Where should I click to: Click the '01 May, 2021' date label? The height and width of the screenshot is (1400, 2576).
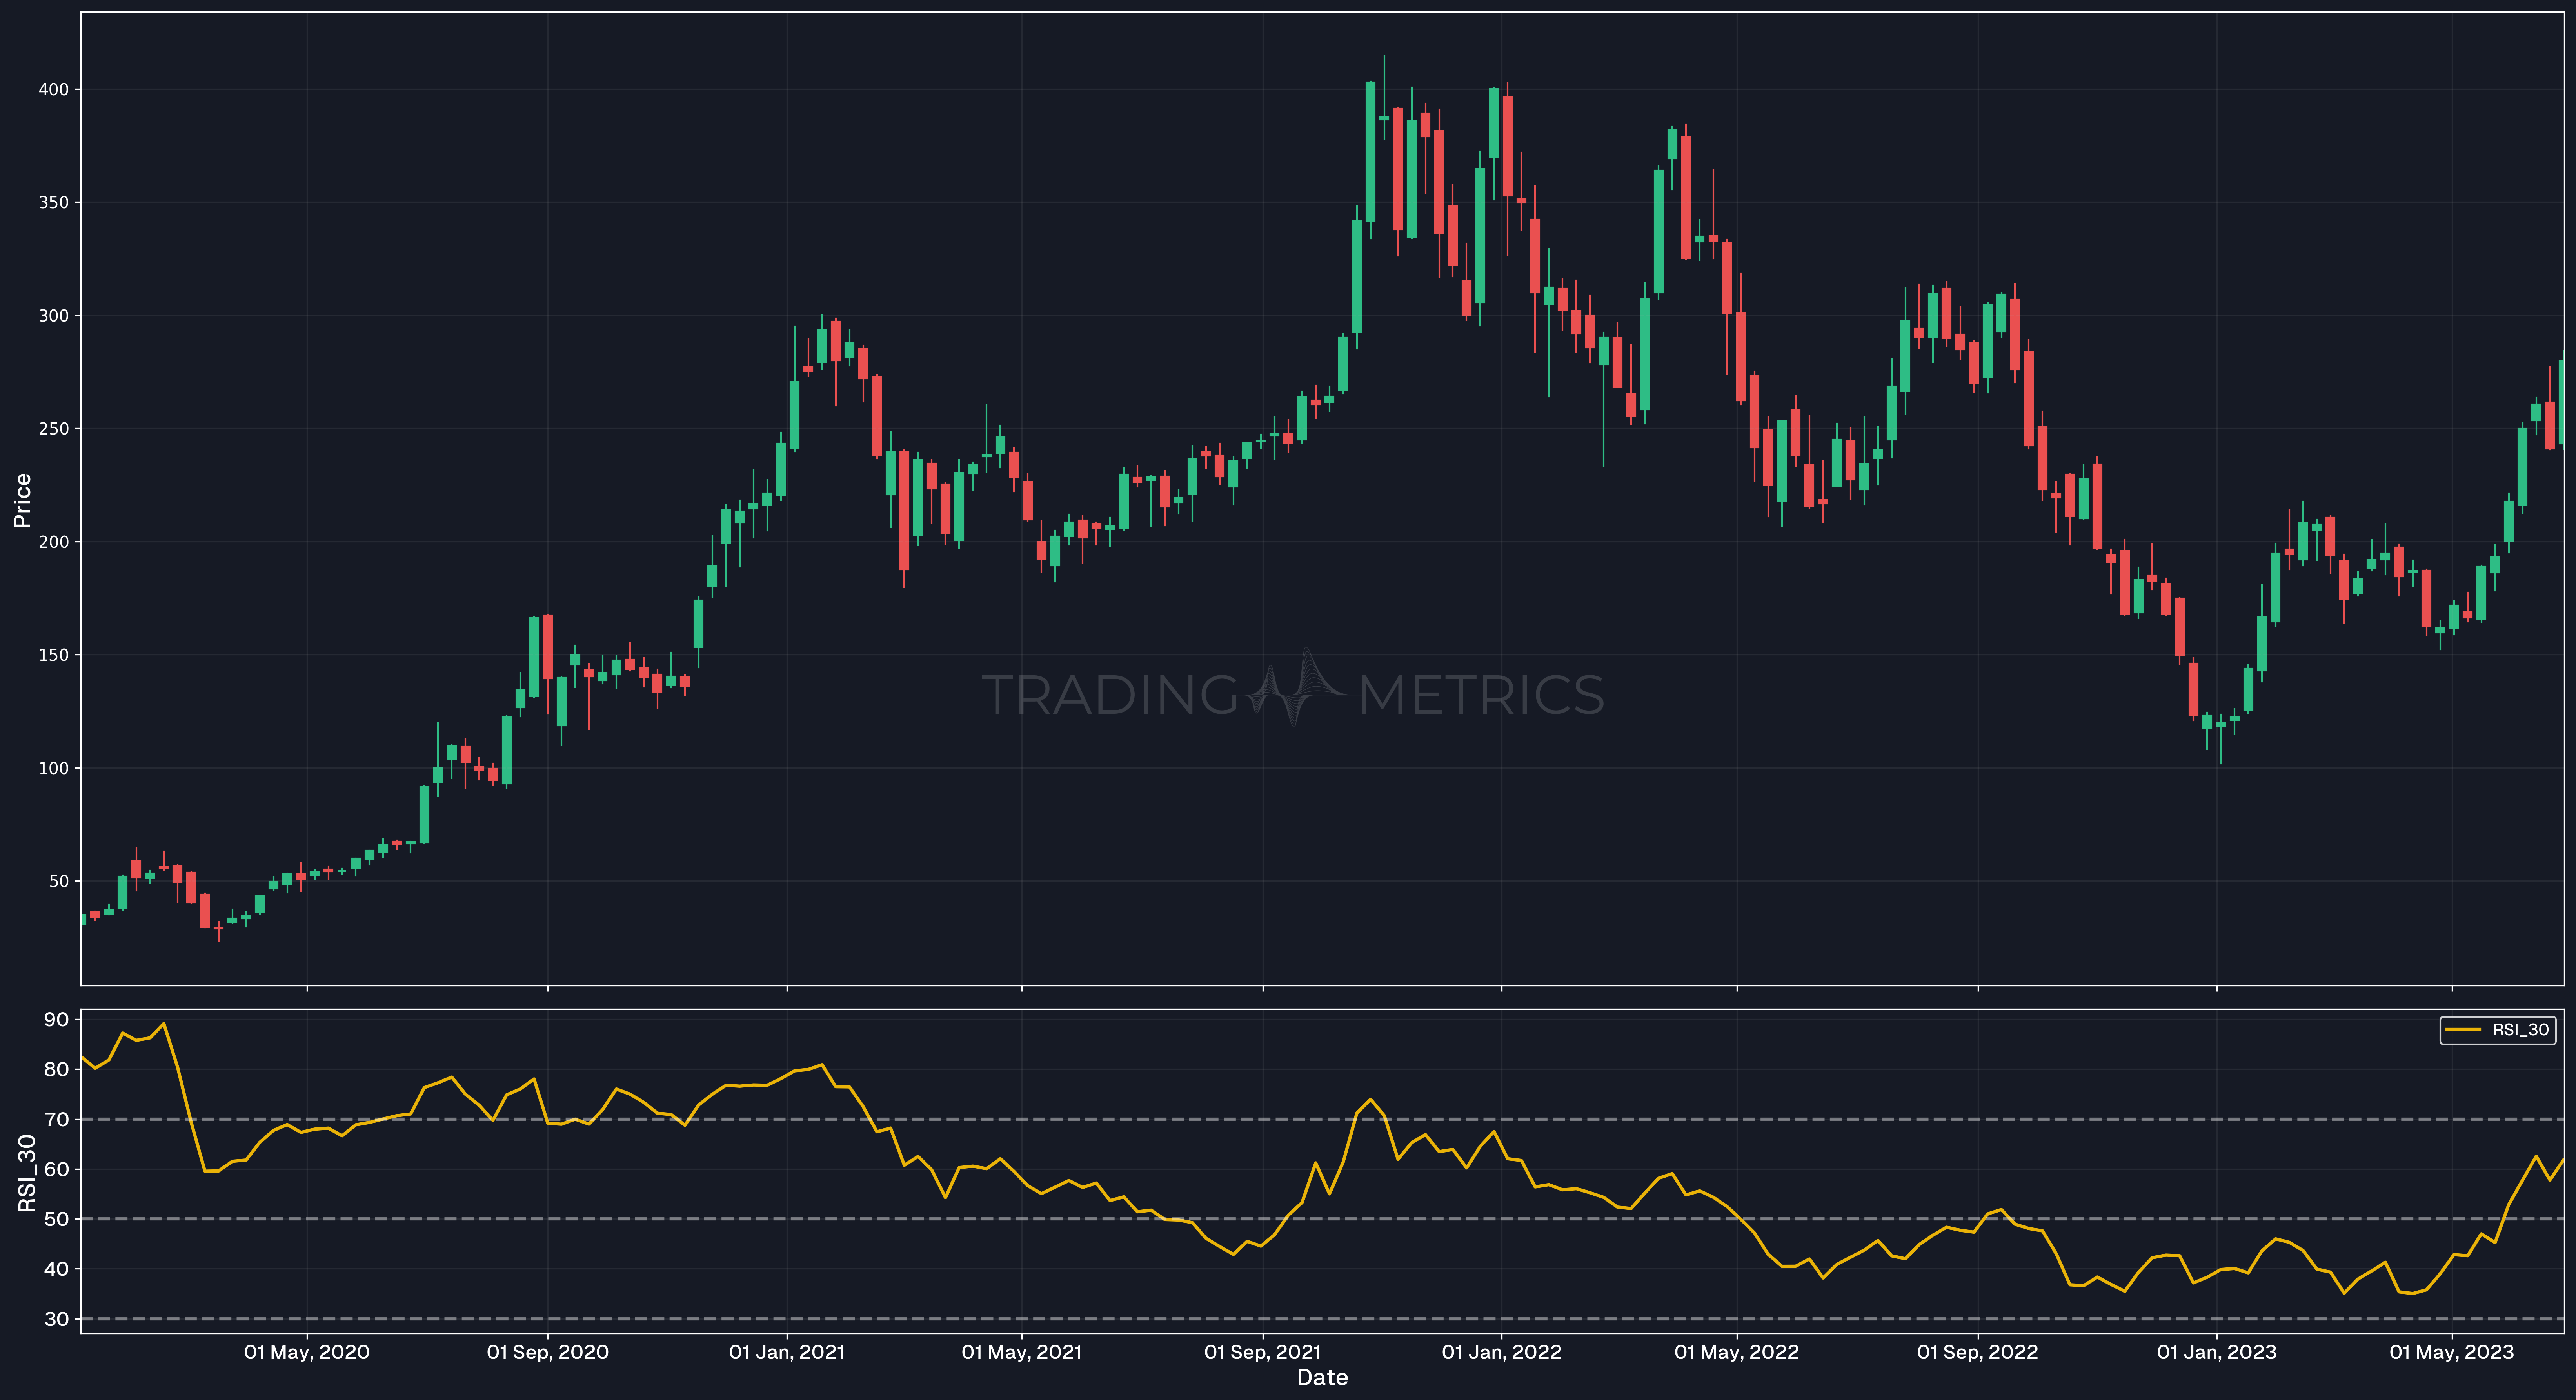(1022, 1352)
